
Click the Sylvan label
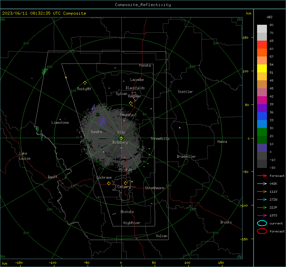point(121,94)
